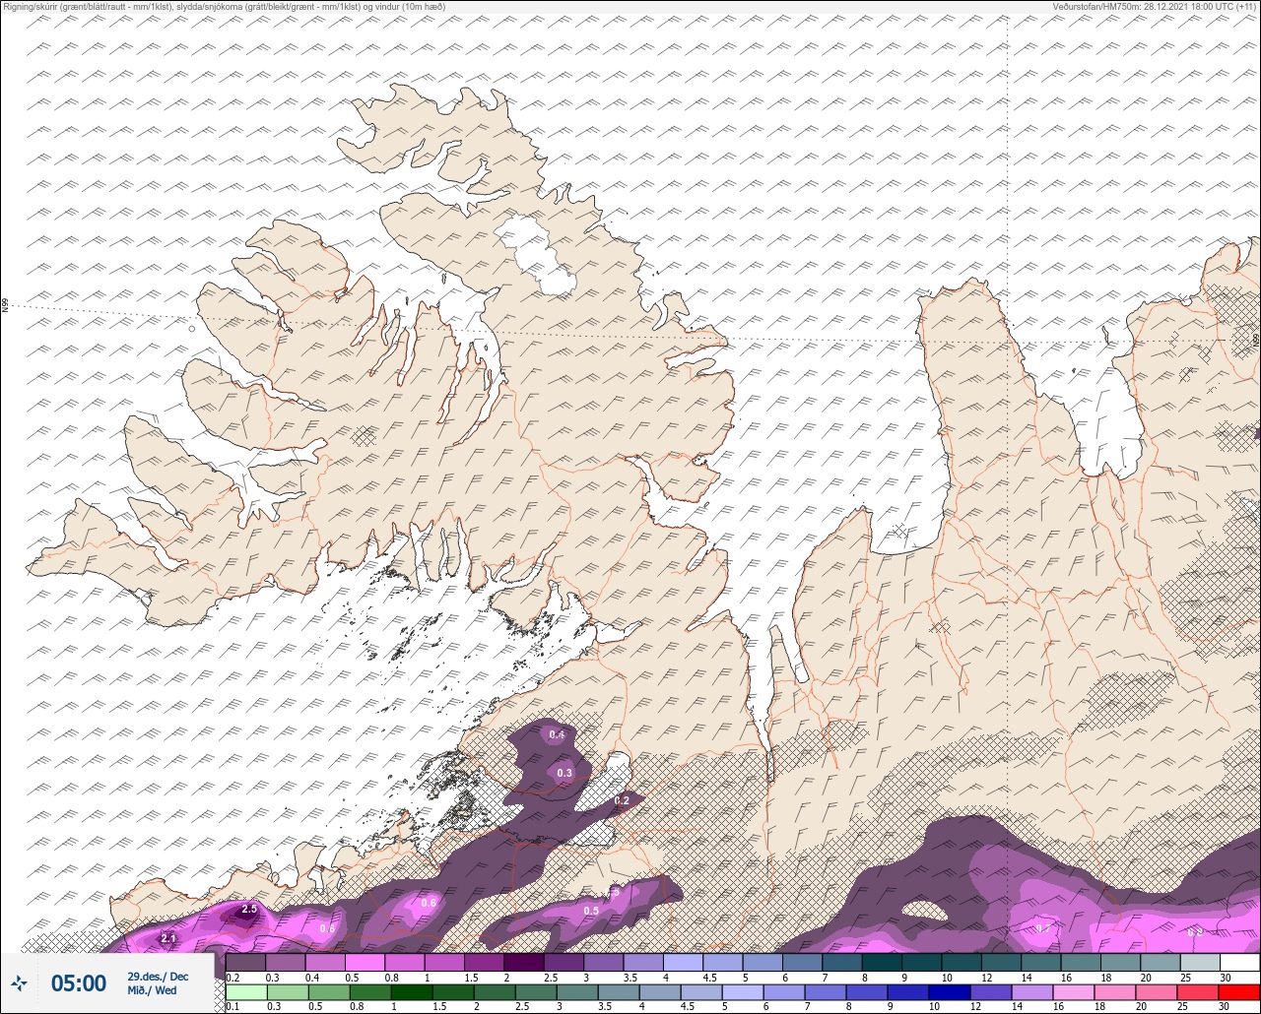Click the 2.1 precipitation value on the map

pos(168,939)
